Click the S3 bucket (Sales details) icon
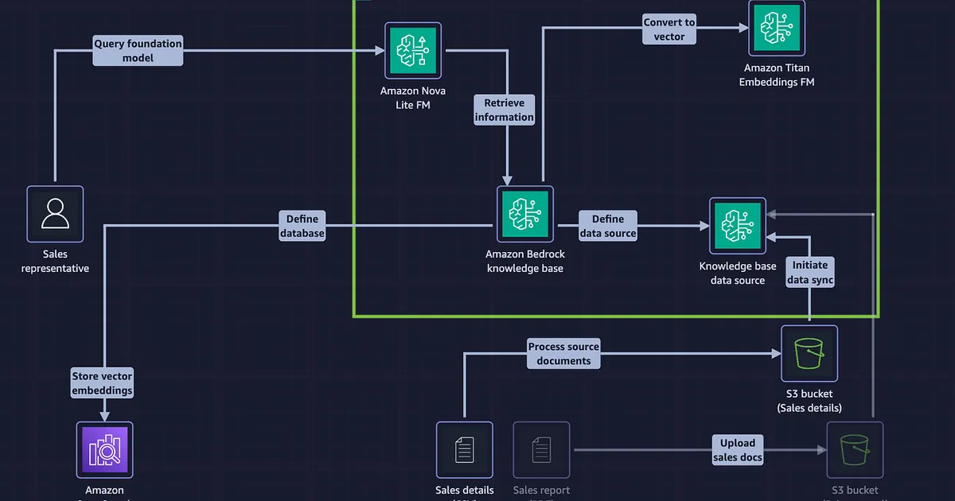The image size is (955, 501). point(809,354)
